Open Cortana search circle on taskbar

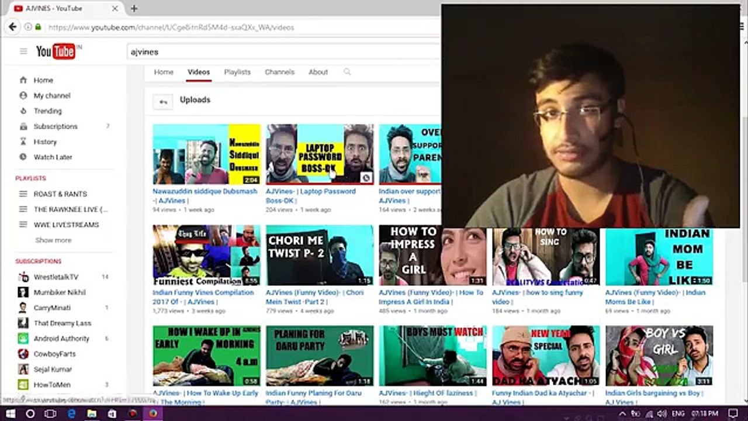[30, 413]
